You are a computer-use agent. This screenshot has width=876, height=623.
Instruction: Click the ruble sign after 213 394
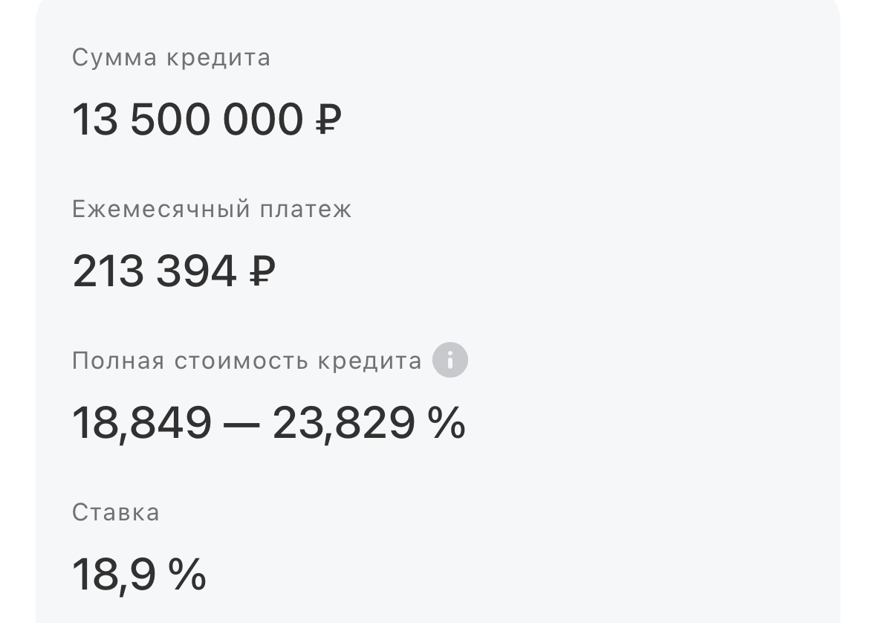point(262,271)
